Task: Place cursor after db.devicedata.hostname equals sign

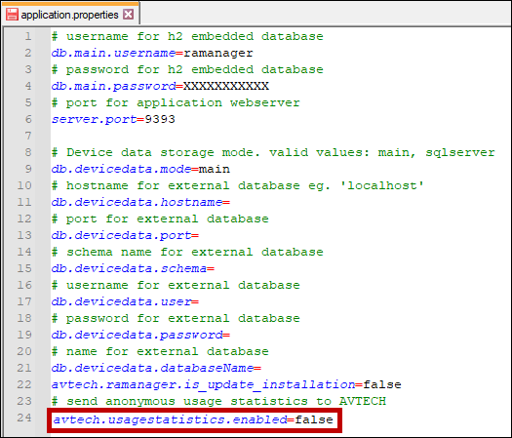Action: click(230, 202)
